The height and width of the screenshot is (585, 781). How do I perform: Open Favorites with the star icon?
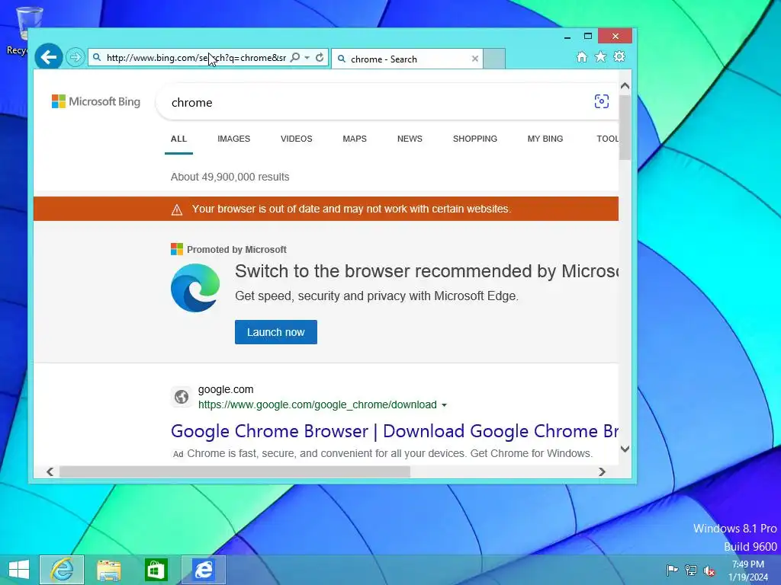point(601,56)
